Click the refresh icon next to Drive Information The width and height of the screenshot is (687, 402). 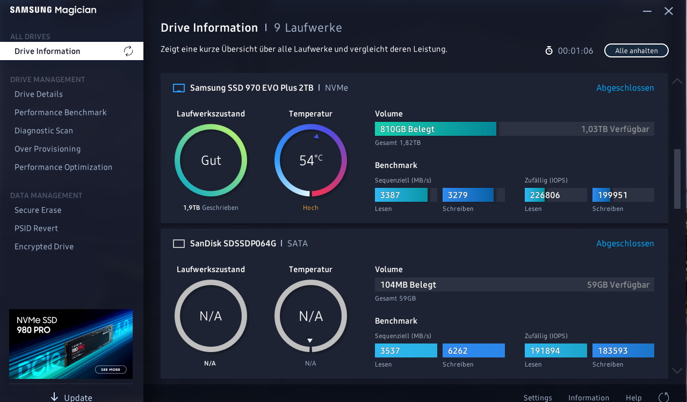[x=128, y=51]
